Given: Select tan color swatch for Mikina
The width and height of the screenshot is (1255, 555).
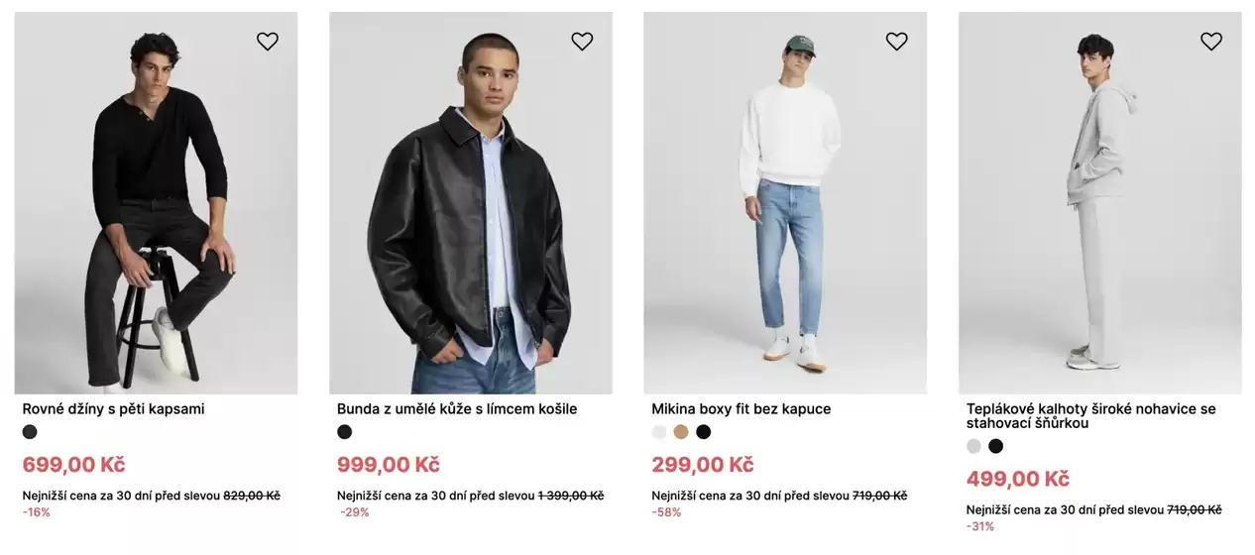Looking at the screenshot, I should coord(681,432).
